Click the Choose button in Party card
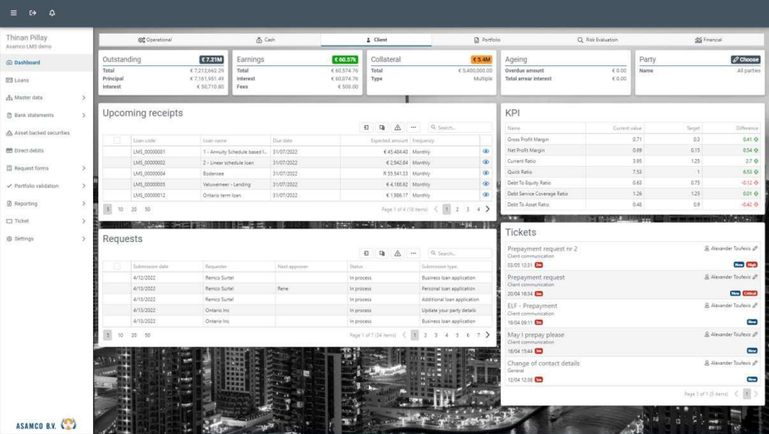 point(745,59)
